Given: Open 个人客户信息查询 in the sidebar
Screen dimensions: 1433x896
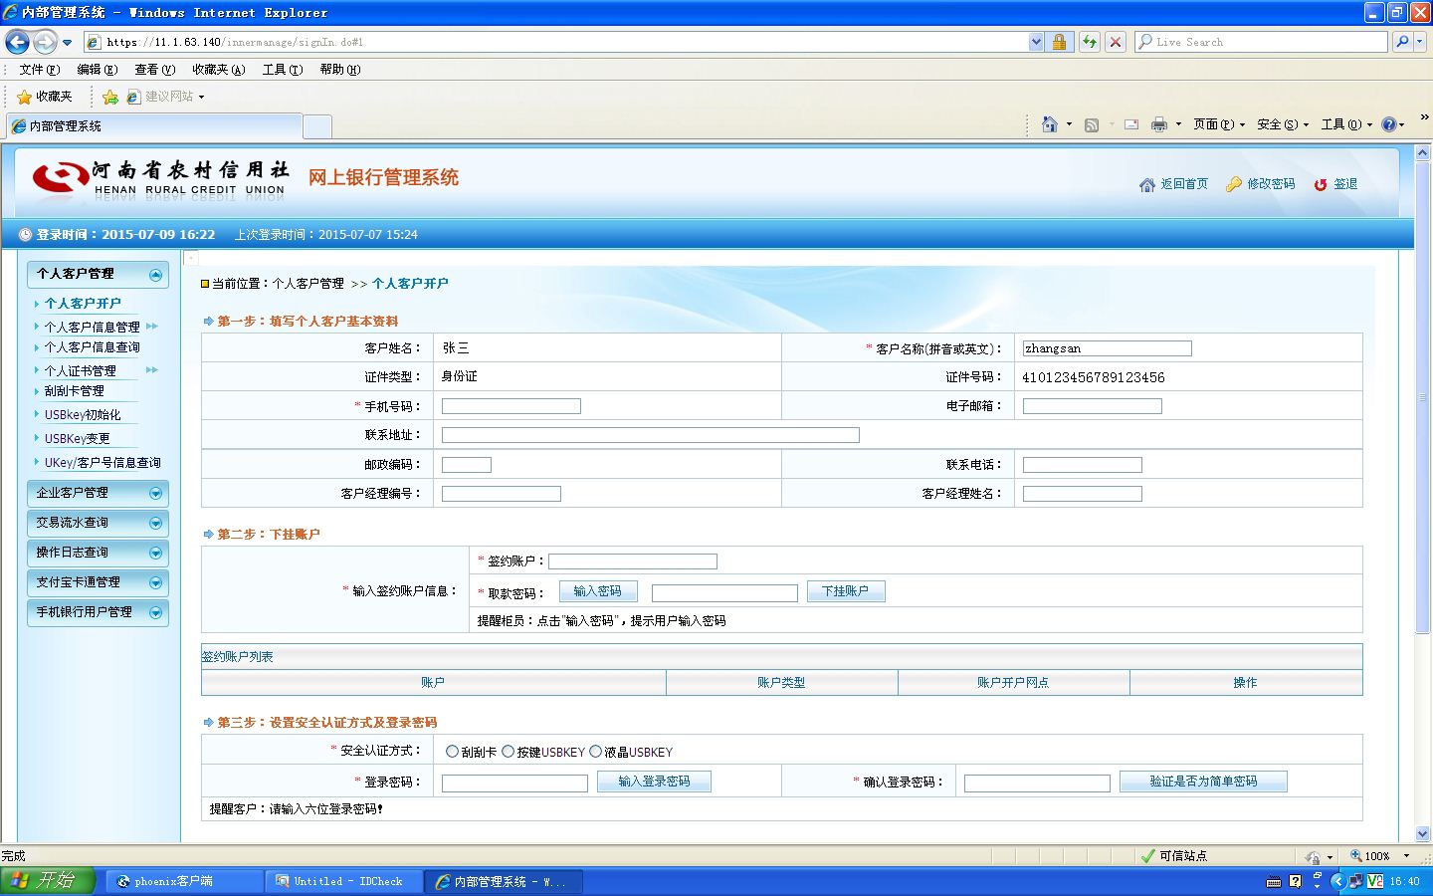Looking at the screenshot, I should point(93,347).
